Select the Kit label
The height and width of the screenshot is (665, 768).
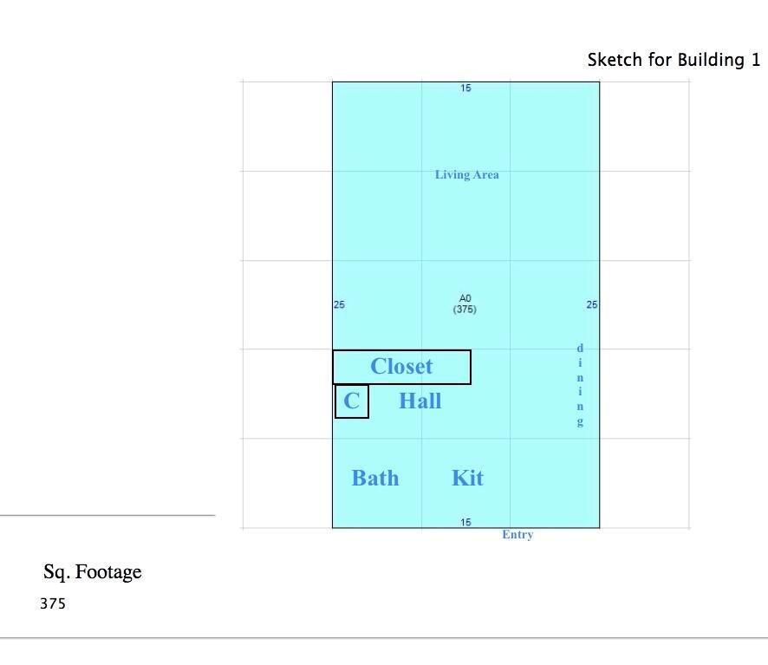tap(467, 478)
